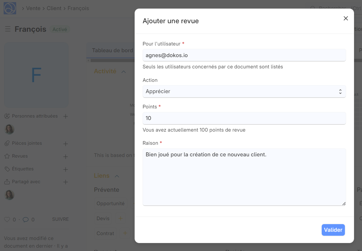Collapse the Liens section
This screenshot has width=362, height=251.
click(117, 176)
